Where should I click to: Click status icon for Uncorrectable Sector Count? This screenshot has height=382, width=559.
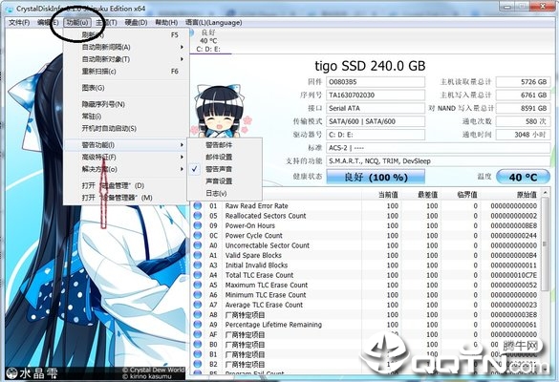198,245
